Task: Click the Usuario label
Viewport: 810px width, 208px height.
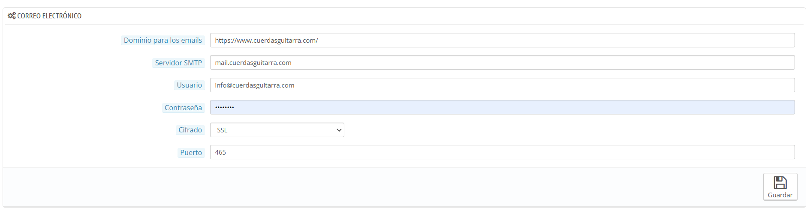Action: point(189,85)
